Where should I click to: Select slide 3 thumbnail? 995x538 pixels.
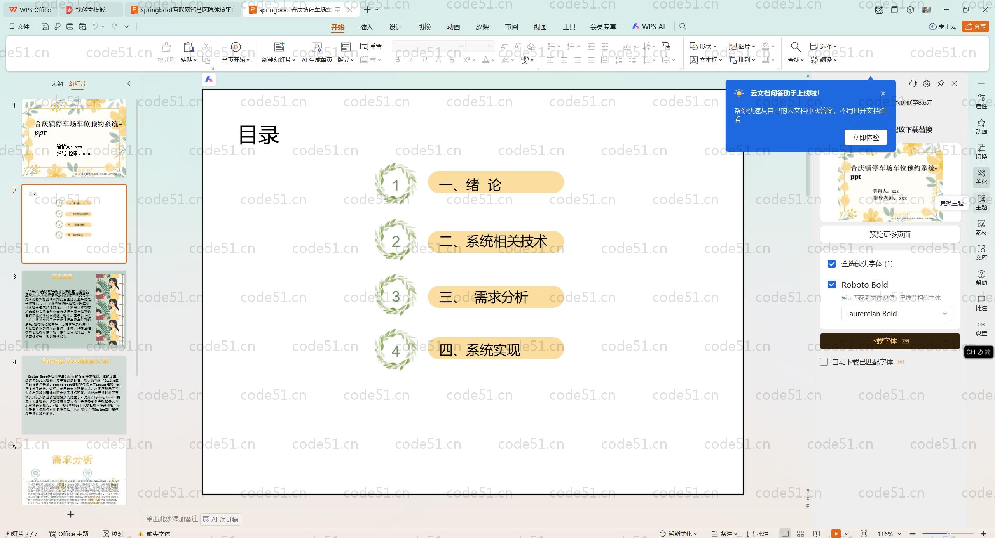pyautogui.click(x=74, y=309)
